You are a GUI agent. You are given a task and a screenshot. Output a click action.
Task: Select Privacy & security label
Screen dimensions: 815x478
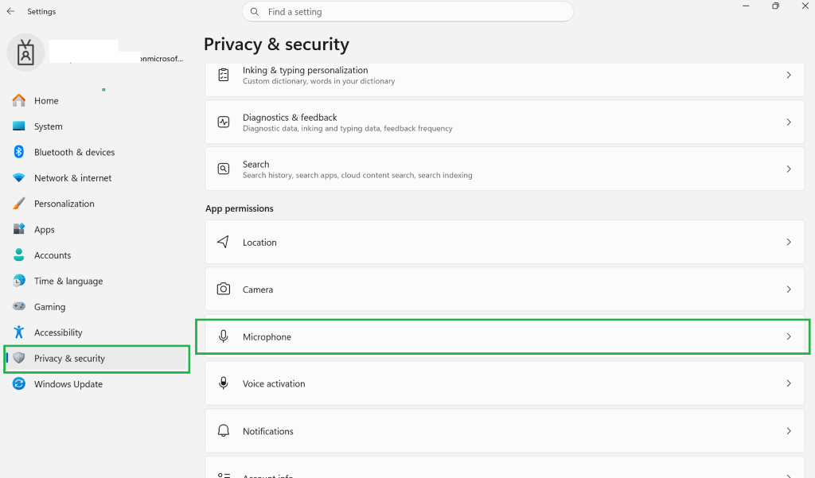pyautogui.click(x=70, y=359)
